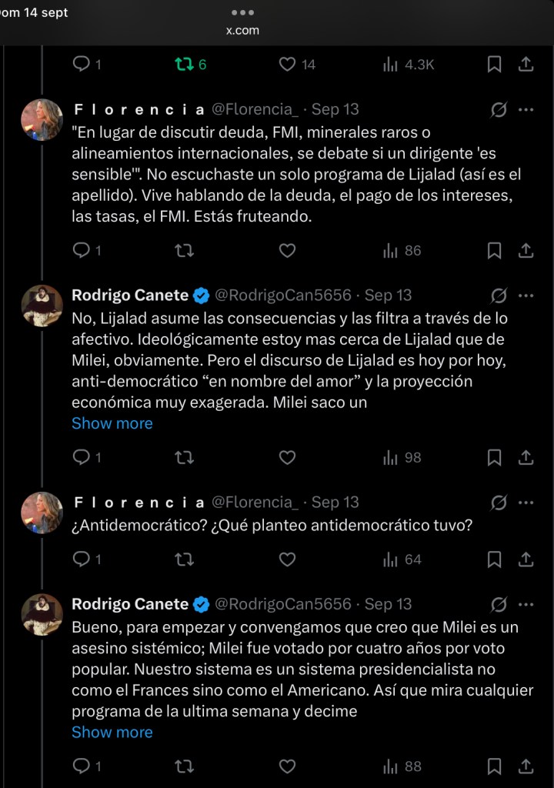Like Florencia's tweet with 86 views
Image resolution: width=554 pixels, height=788 pixels.
[287, 250]
